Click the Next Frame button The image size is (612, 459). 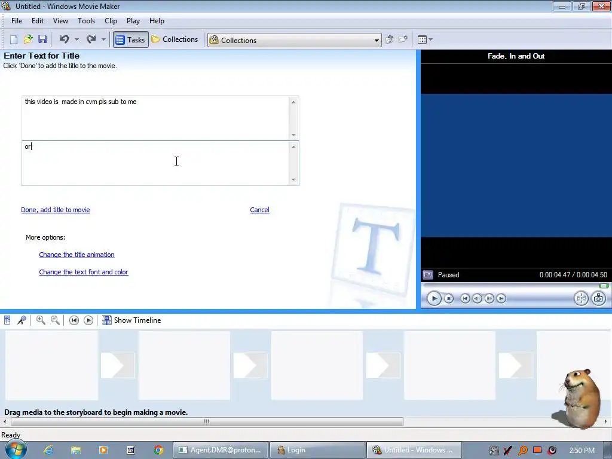(x=489, y=299)
